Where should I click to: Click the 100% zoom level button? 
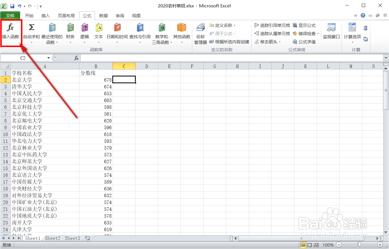coord(328,245)
